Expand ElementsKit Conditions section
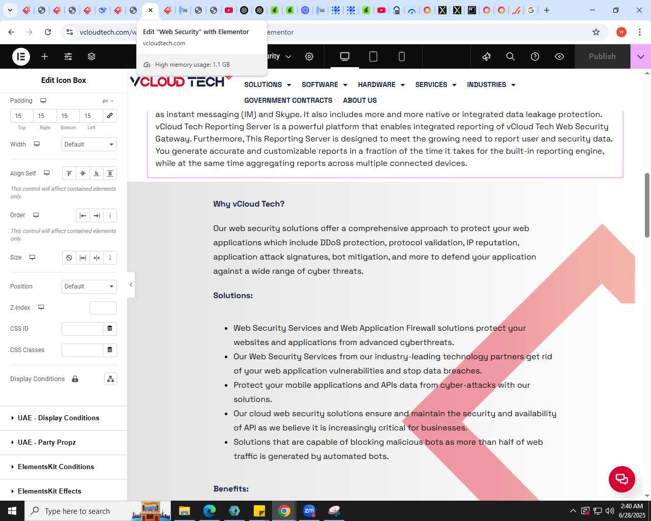Viewport: 651px width, 521px height. click(64, 467)
